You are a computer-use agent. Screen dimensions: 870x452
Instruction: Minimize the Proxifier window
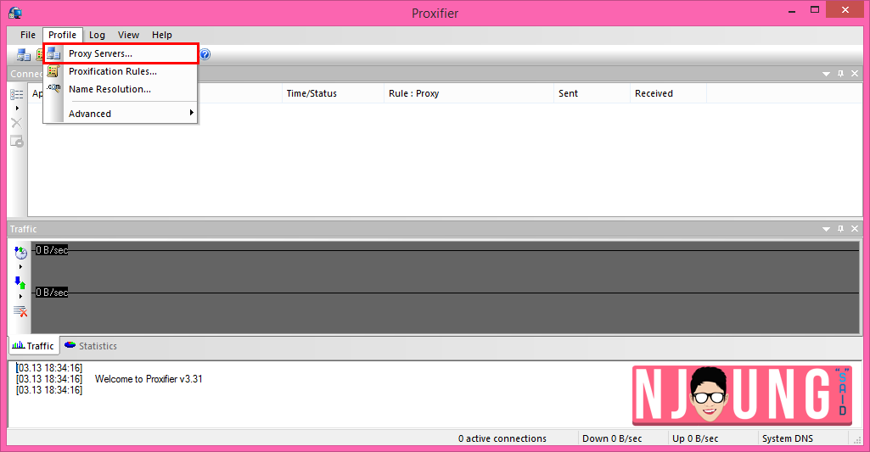point(792,11)
